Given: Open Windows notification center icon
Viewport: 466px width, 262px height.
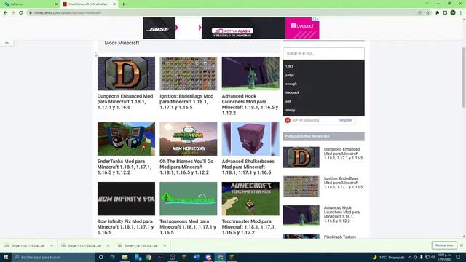Looking at the screenshot, I should click(458, 257).
